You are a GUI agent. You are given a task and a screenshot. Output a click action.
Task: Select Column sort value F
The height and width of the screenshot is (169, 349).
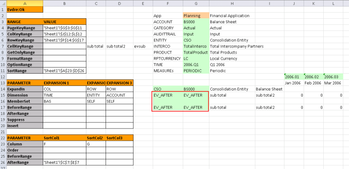pos(65,144)
